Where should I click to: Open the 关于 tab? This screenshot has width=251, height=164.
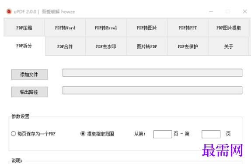(x=228, y=46)
